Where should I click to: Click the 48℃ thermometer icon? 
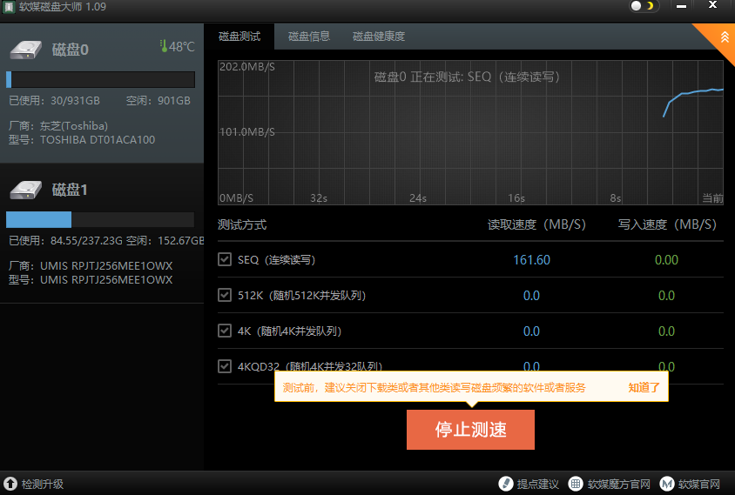[163, 46]
